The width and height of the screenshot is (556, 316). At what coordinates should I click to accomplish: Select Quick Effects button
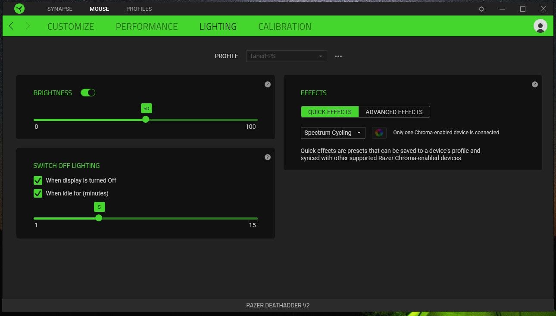[x=330, y=112]
